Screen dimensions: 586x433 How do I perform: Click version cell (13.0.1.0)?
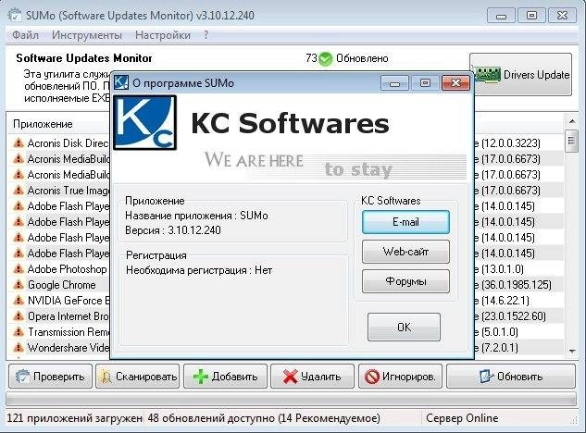pos(503,269)
